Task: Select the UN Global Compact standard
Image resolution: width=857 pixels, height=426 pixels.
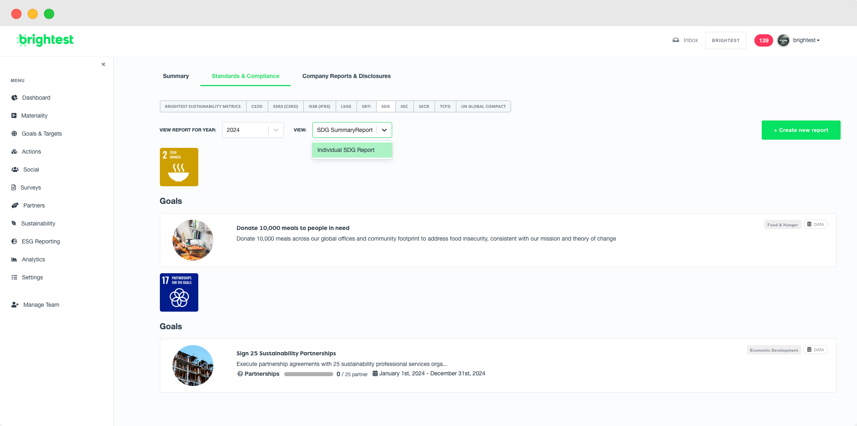Action: 483,106
